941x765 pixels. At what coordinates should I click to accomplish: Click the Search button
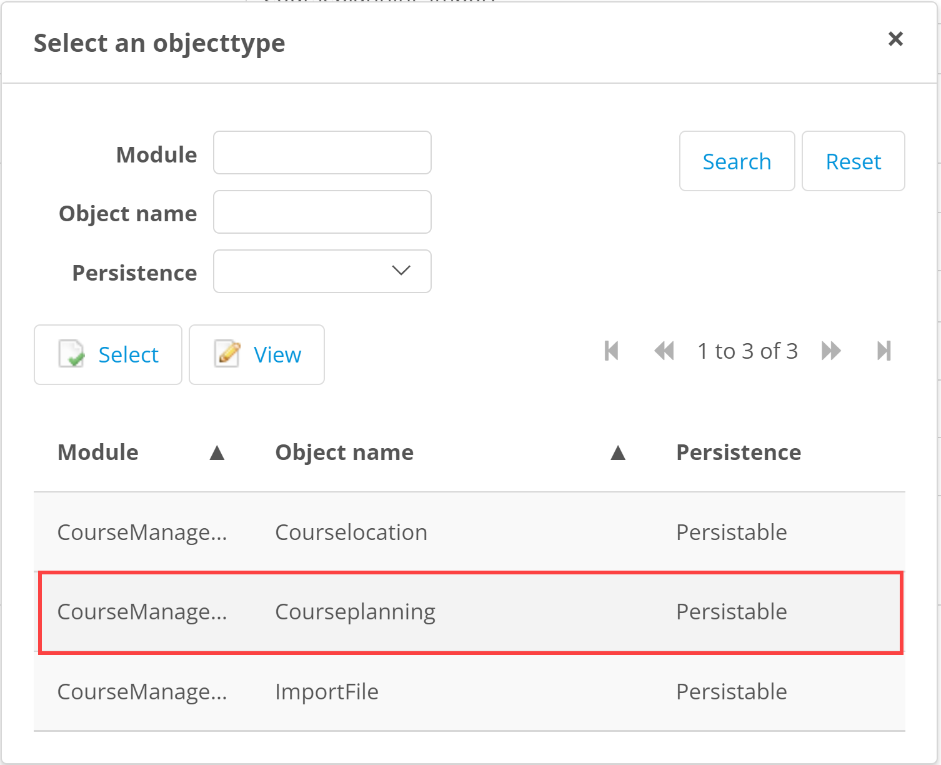pos(737,161)
